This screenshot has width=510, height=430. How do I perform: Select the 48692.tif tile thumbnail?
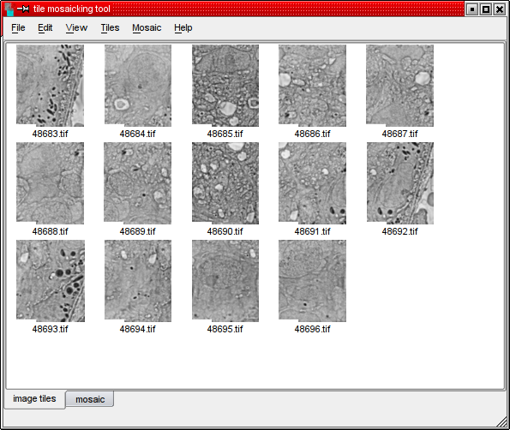400,183
